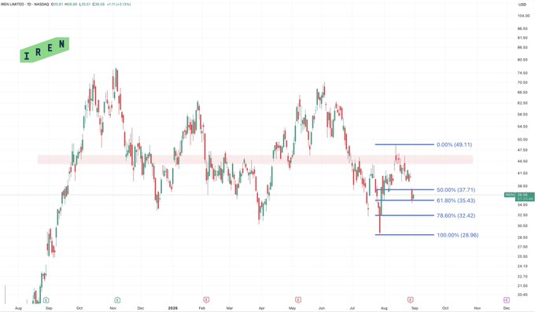The width and height of the screenshot is (535, 312).
Task: Click the green earnings marker near first Sep
Action: point(46,300)
